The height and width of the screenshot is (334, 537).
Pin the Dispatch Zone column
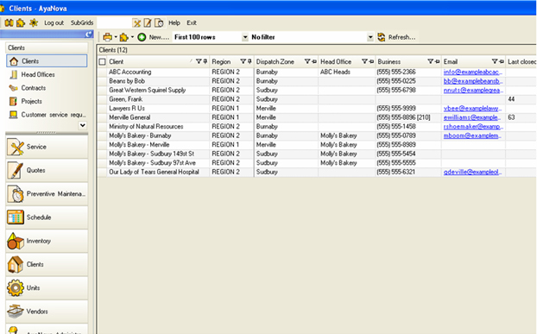coord(314,61)
